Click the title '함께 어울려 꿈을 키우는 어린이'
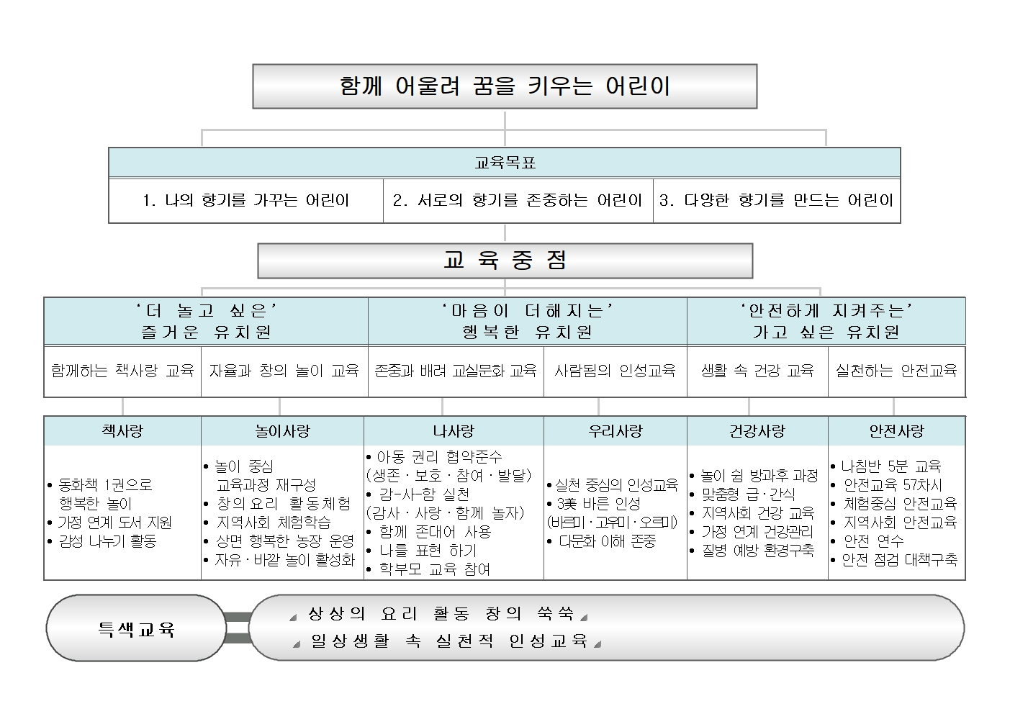The width and height of the screenshot is (1010, 714). (505, 86)
